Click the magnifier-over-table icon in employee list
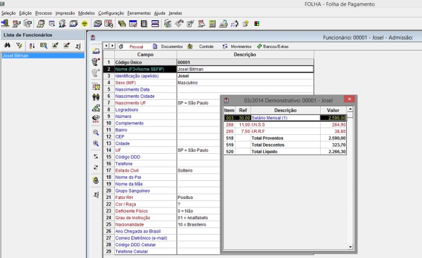Image resolution: width=422 pixels, height=258 pixels. point(43,45)
